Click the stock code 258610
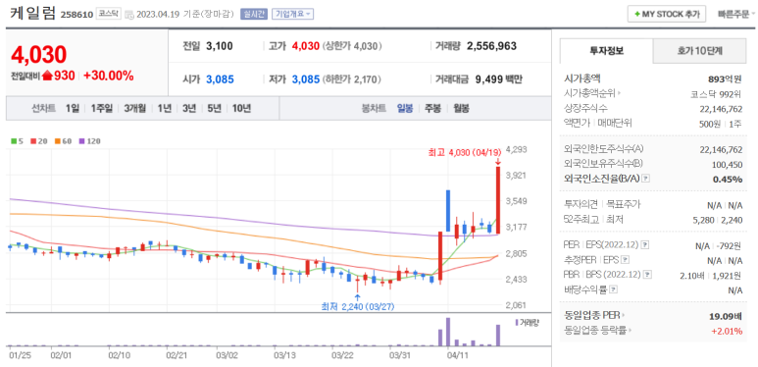This screenshot has width=758, height=367. point(76,15)
